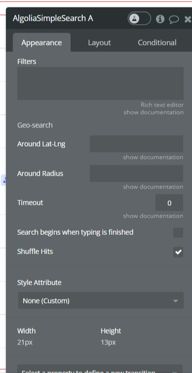Show documentation for Filters
Viewport: 192px width, 373px height.
154,112
